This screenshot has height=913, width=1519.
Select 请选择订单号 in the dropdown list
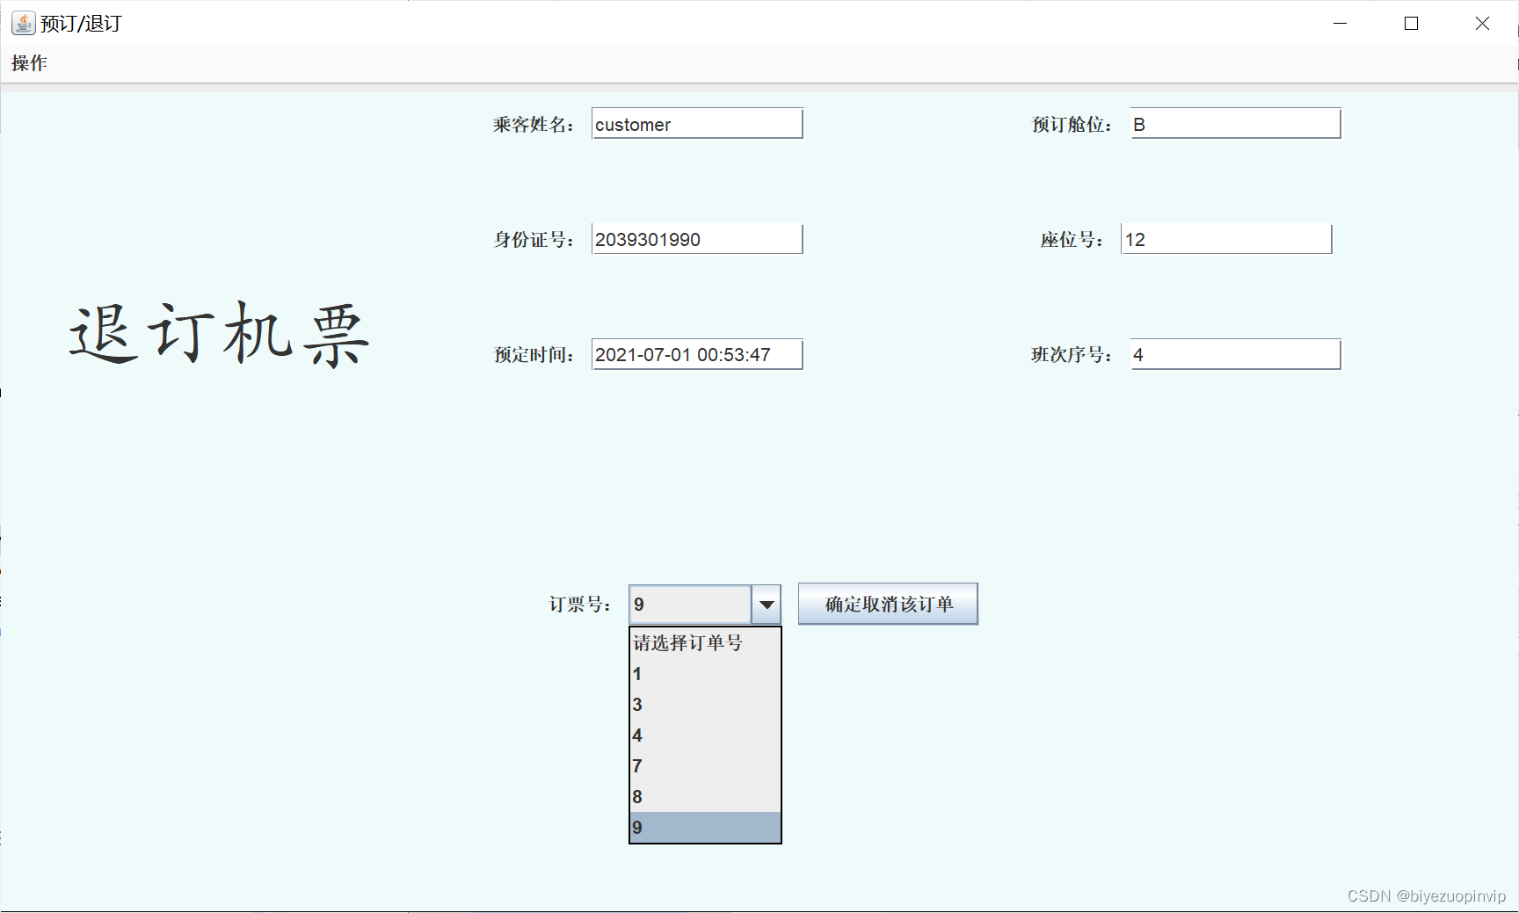[705, 643]
